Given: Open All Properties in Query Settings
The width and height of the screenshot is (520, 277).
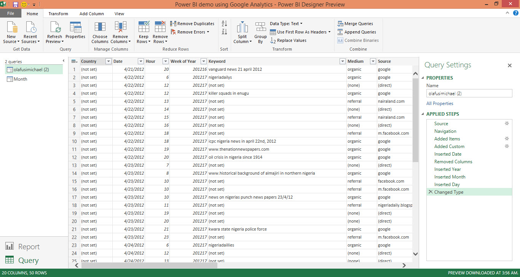Looking at the screenshot, I should click(440, 103).
